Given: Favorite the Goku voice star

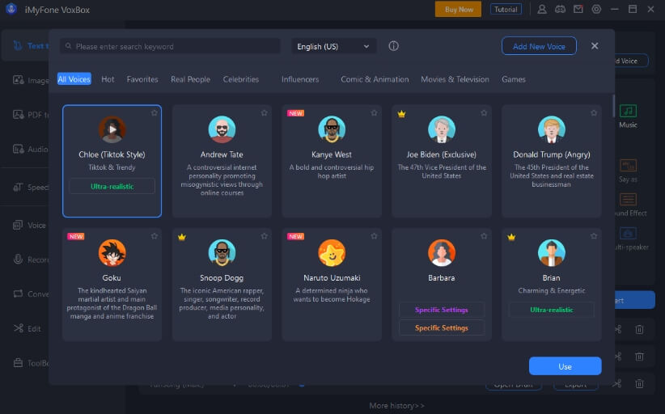Looking at the screenshot, I should click(x=155, y=236).
